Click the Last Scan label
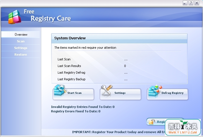203x137 pixels. (64, 59)
